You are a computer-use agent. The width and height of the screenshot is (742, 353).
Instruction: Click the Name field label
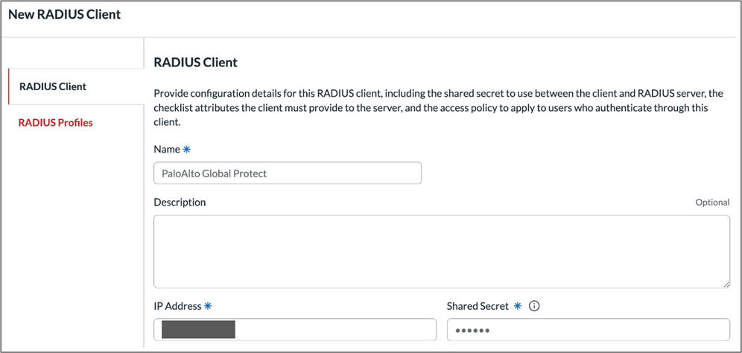[167, 150]
